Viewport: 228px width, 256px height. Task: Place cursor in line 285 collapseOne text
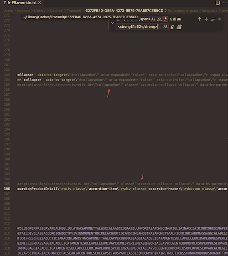(107, 85)
